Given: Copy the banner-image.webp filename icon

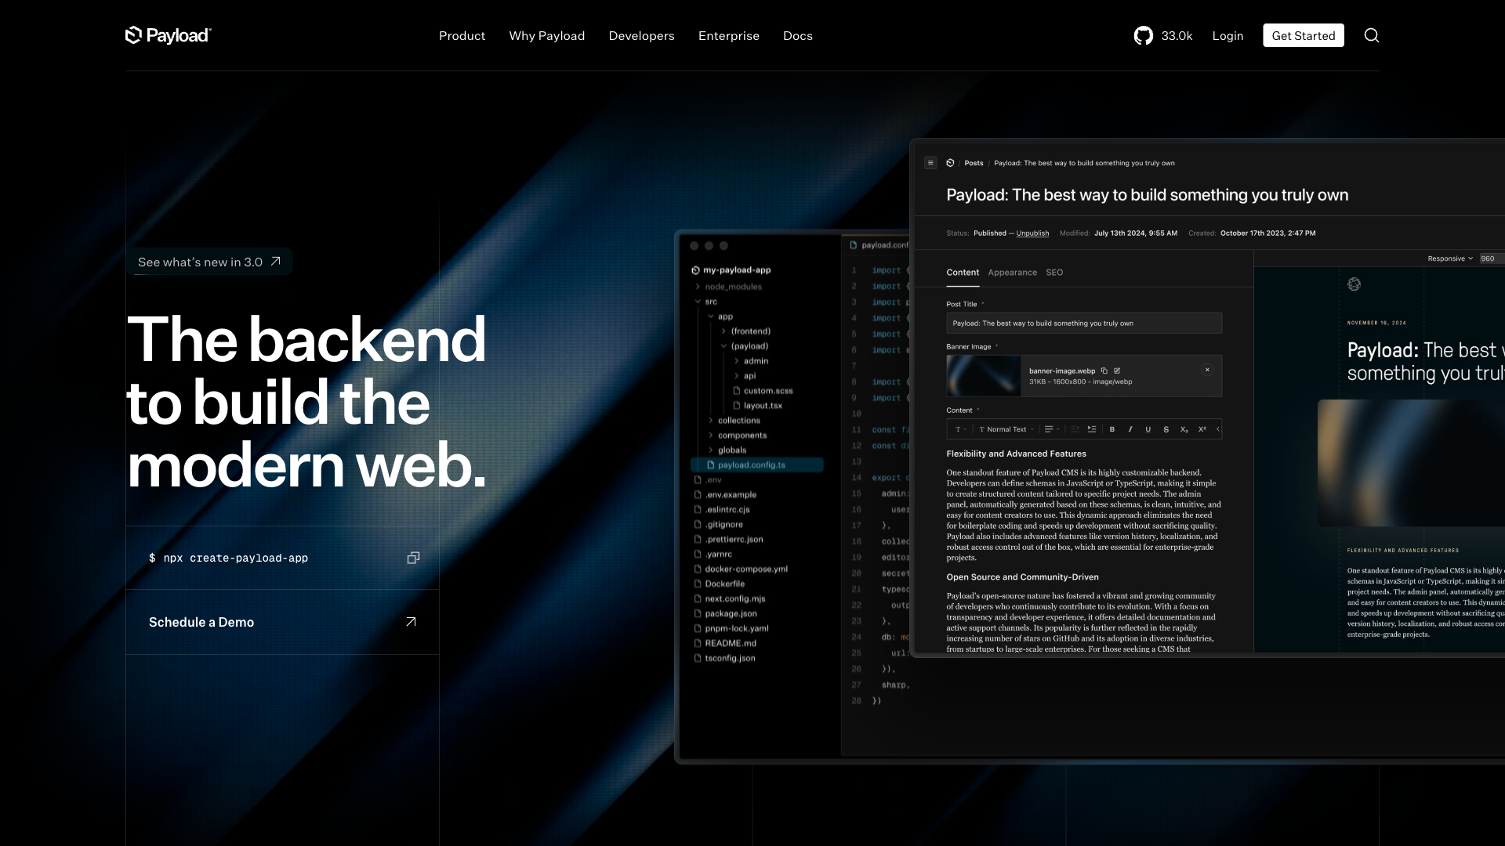Looking at the screenshot, I should [x=1104, y=371].
